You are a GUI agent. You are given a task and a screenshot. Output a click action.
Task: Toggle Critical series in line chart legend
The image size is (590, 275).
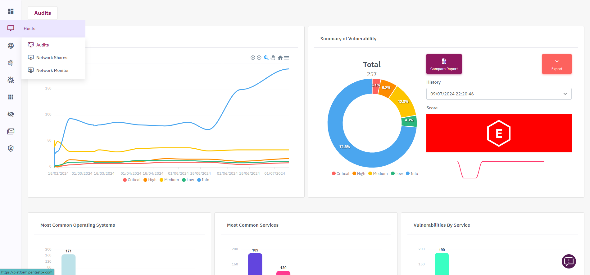pos(132,180)
